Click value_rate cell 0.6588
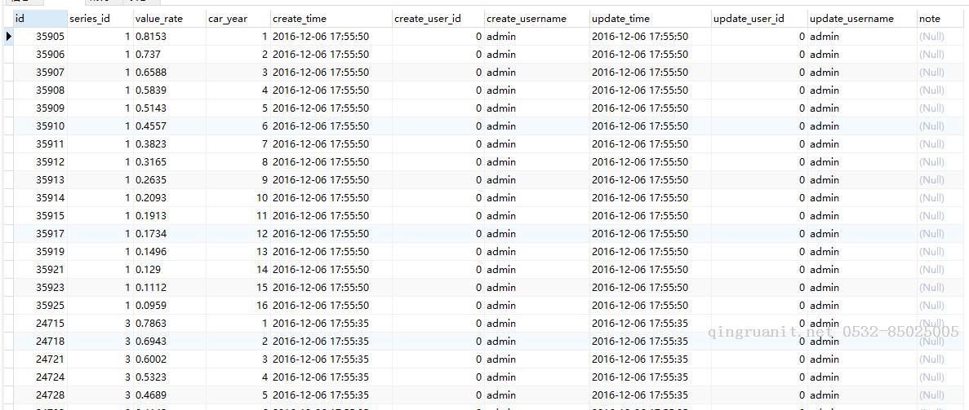 169,73
